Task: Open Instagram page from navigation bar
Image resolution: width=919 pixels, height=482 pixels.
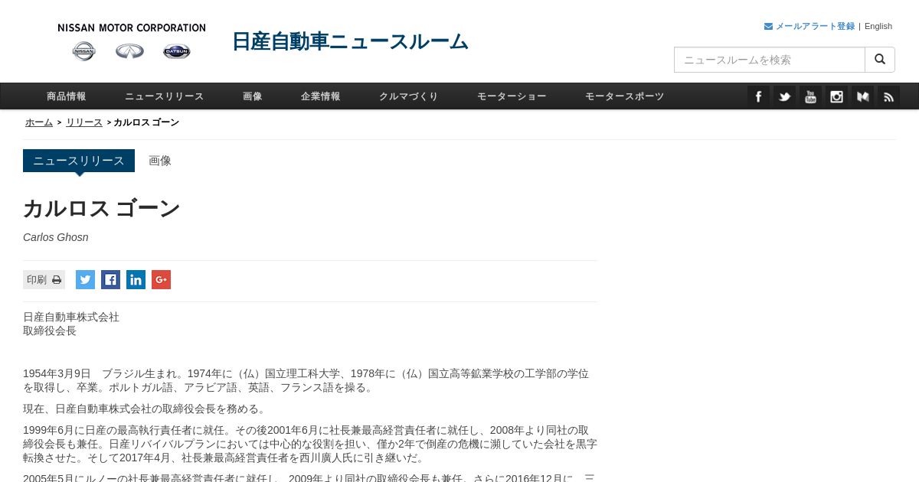Action: pos(836,96)
